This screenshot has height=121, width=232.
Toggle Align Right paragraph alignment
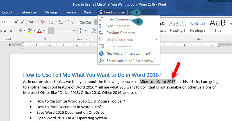pos(64,31)
